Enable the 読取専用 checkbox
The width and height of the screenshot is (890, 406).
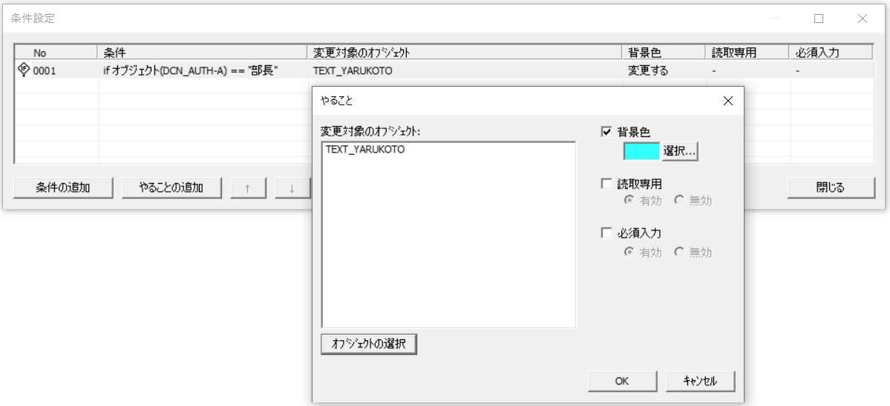click(606, 184)
